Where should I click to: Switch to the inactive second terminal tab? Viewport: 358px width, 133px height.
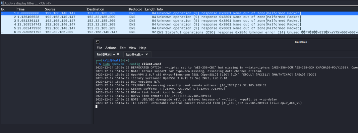[137, 55]
